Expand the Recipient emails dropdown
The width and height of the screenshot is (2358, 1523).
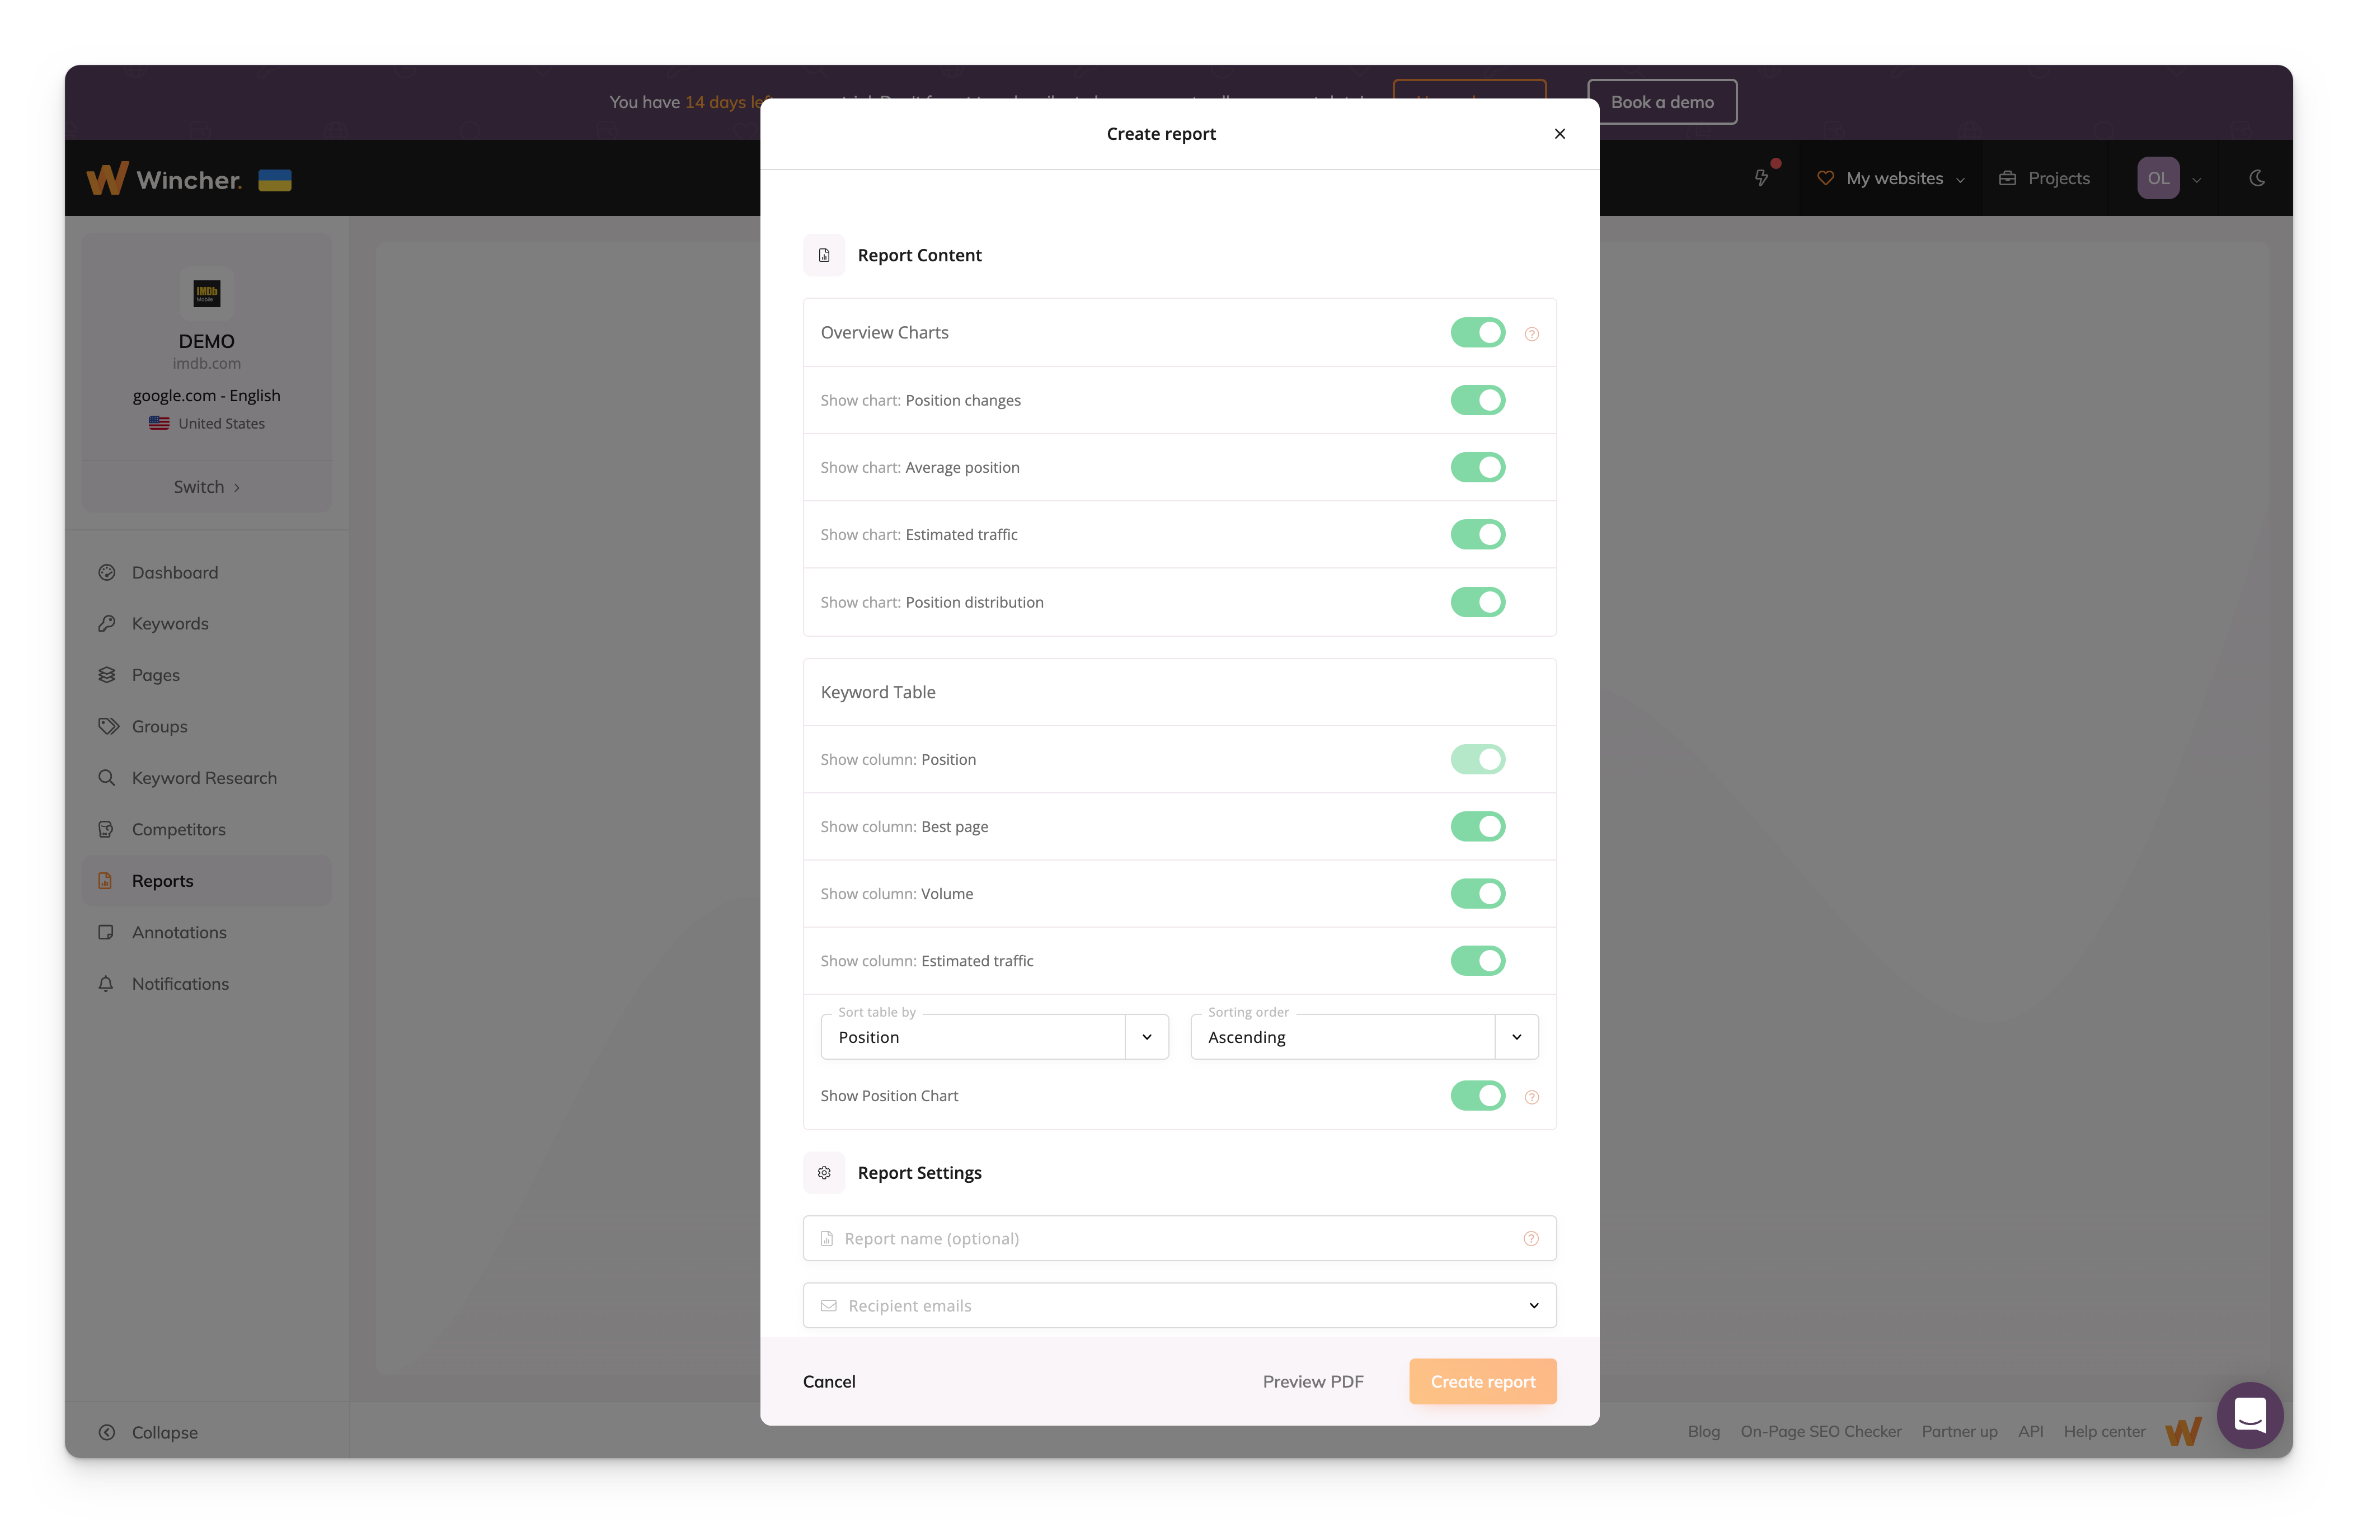coord(1535,1304)
